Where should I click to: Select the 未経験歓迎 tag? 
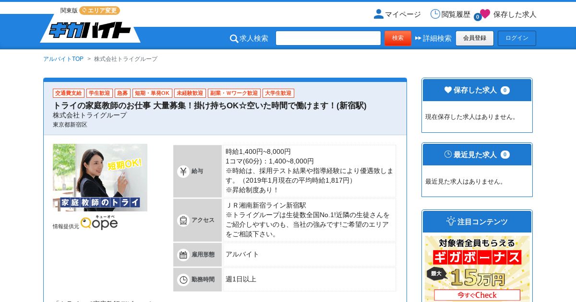(x=190, y=93)
